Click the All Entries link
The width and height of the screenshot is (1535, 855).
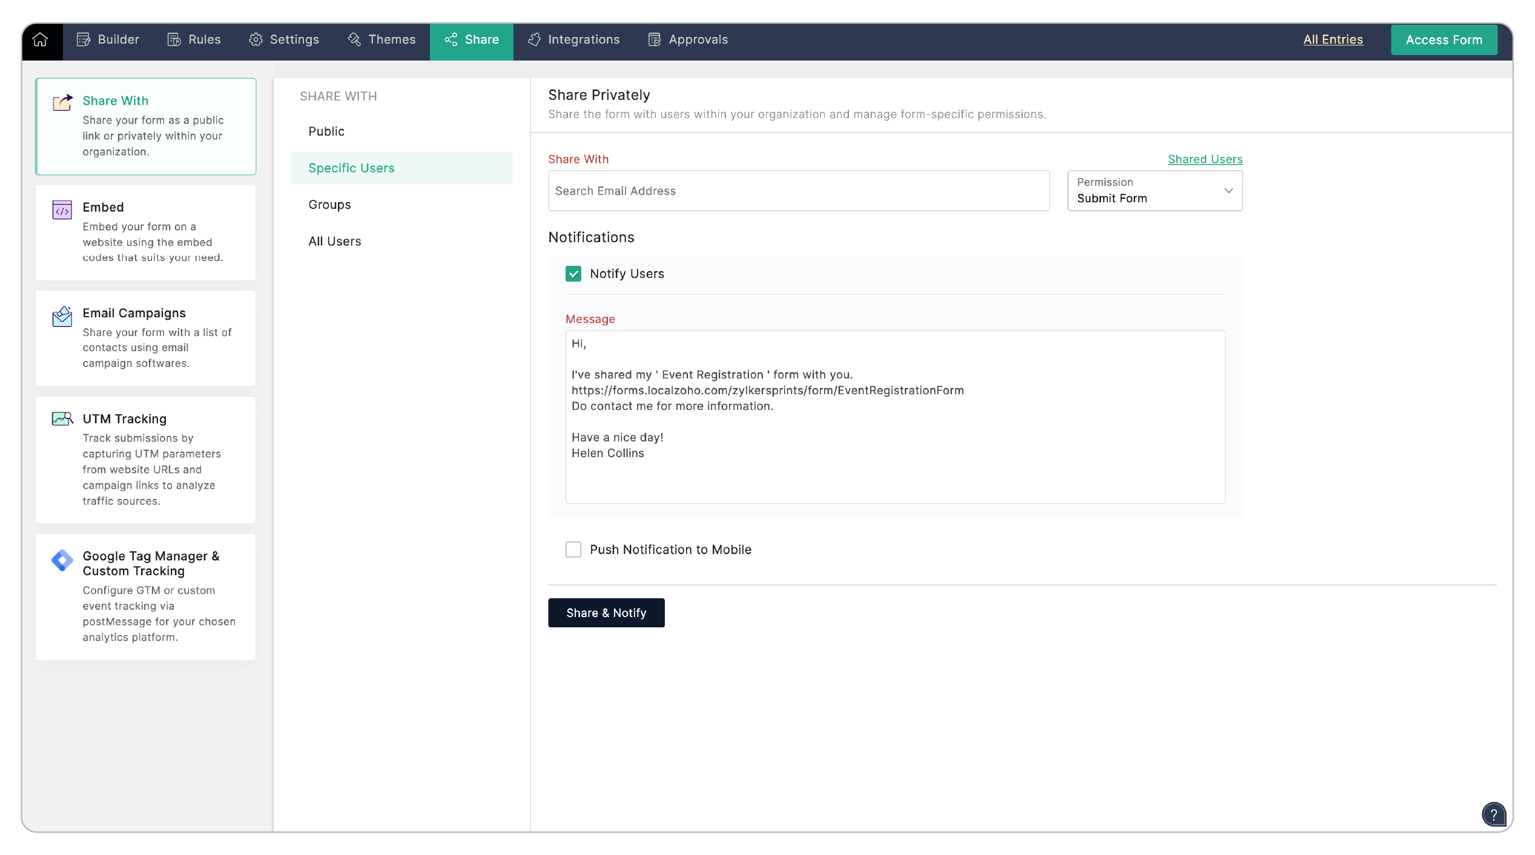point(1333,40)
